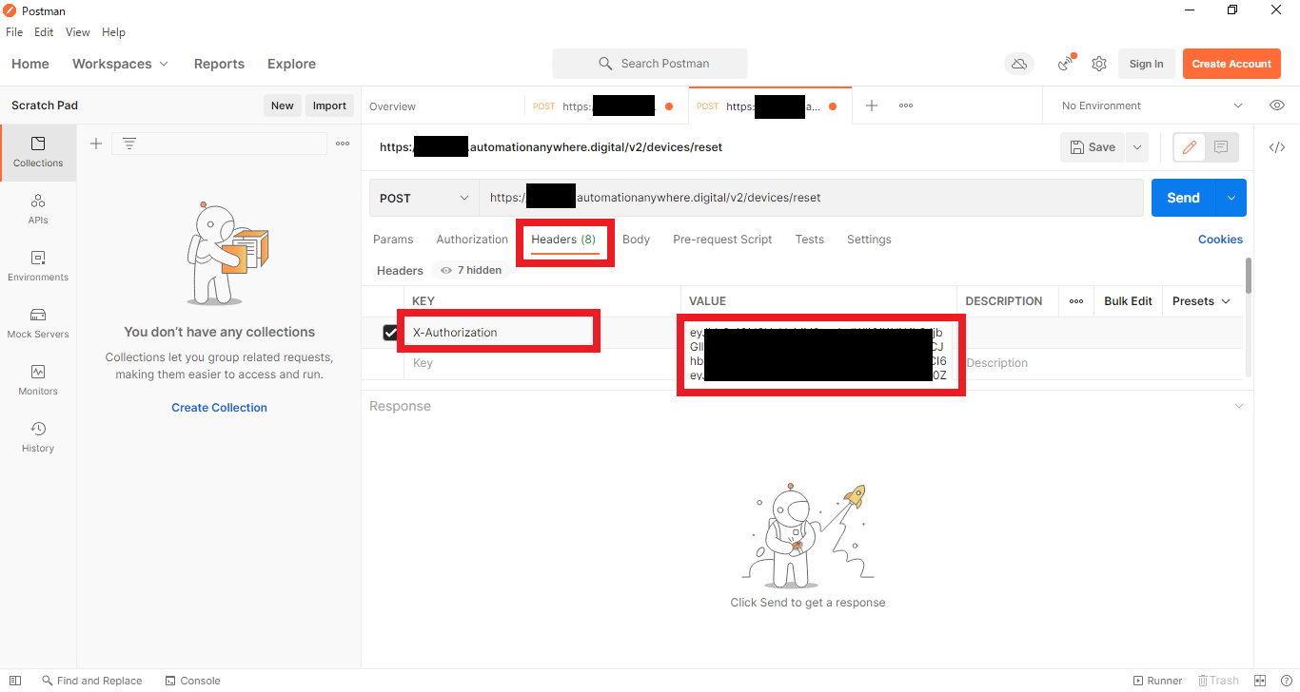
Task: Open the File menu
Action: point(14,32)
